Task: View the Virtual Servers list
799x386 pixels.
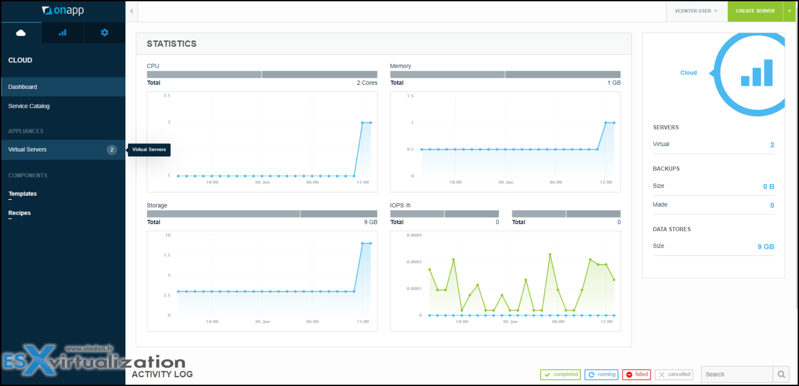Action: point(27,149)
